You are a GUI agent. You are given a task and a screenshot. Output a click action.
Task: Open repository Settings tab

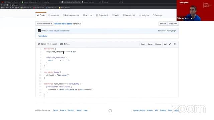(157, 15)
